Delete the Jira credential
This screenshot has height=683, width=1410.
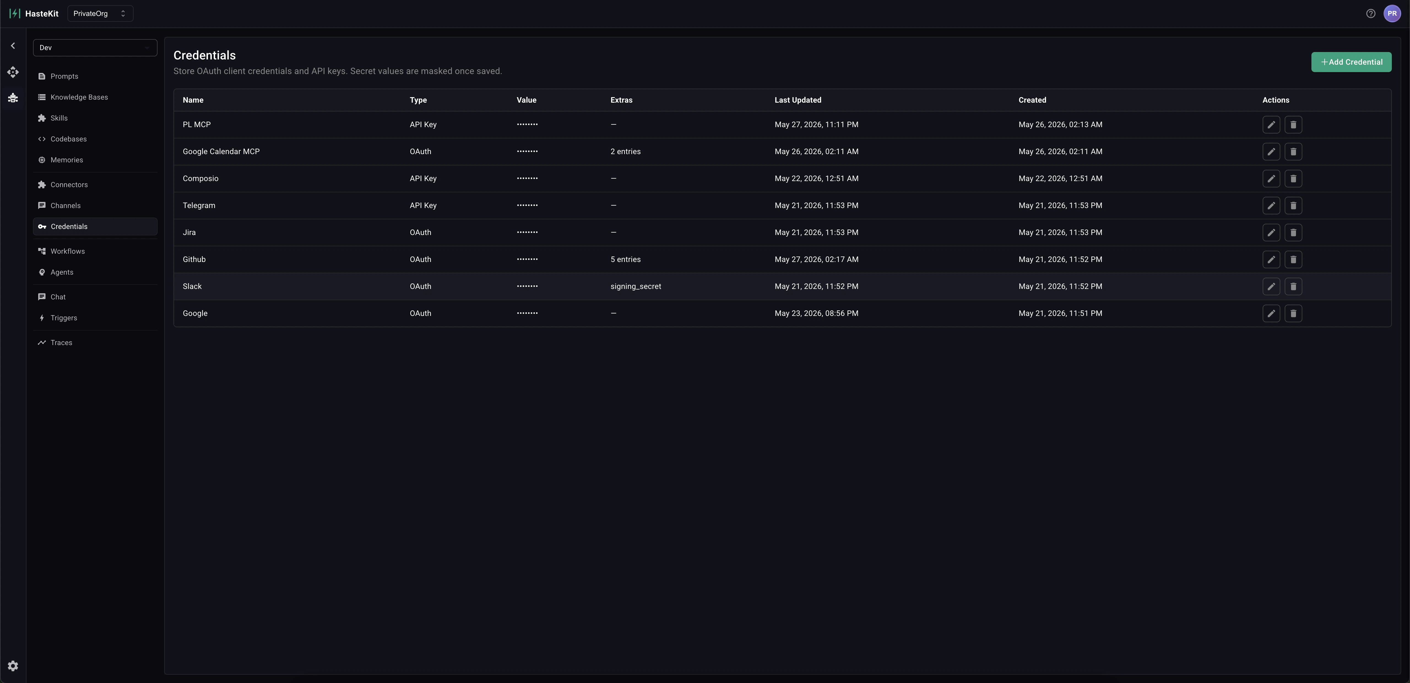coord(1293,233)
